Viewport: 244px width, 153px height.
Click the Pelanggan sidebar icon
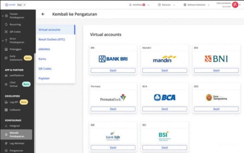6,49
